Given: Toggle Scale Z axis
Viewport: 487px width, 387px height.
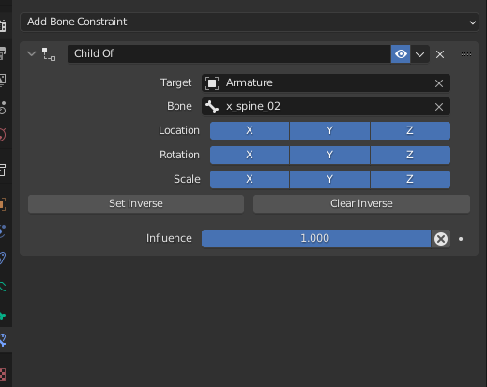Looking at the screenshot, I should click(410, 179).
